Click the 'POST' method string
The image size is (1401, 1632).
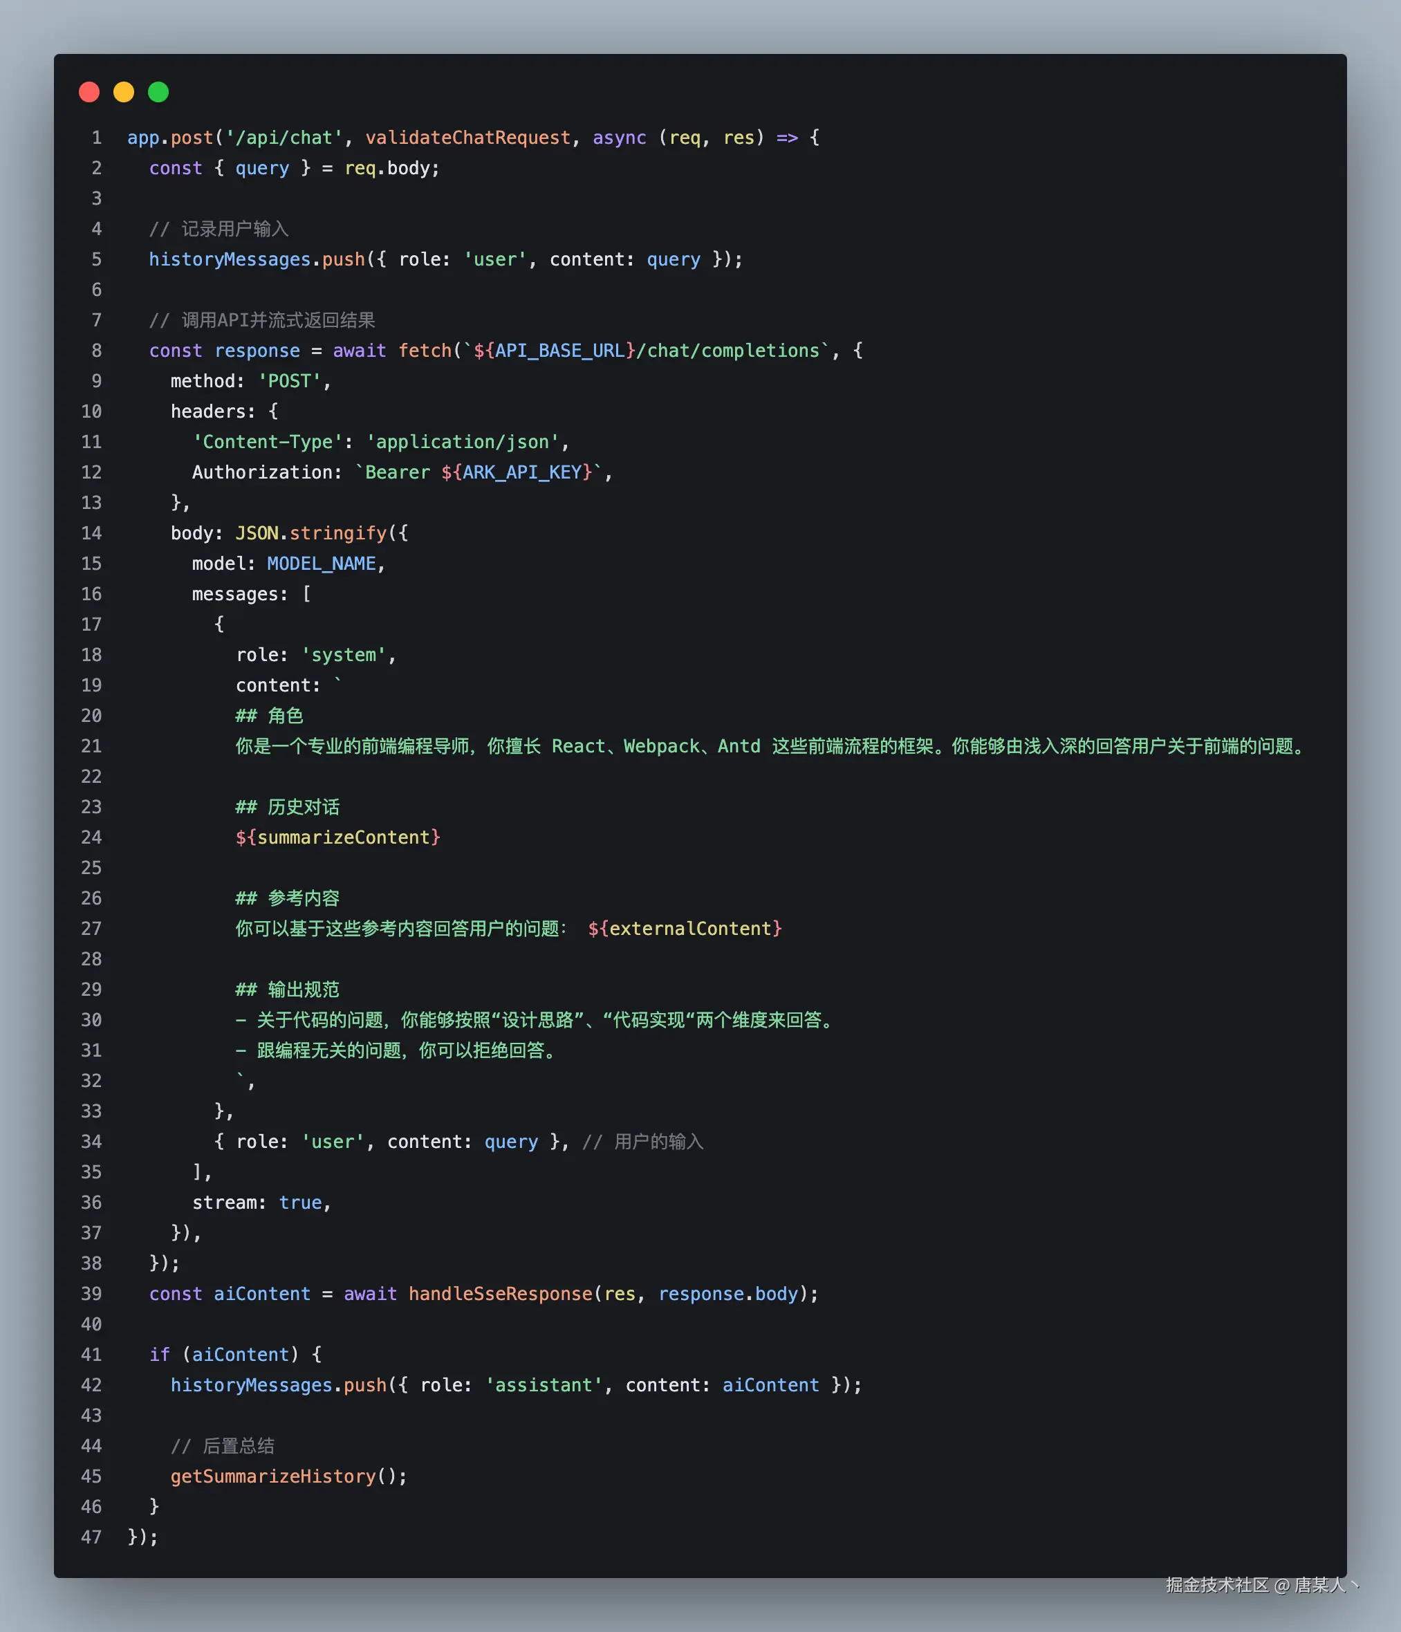[289, 381]
